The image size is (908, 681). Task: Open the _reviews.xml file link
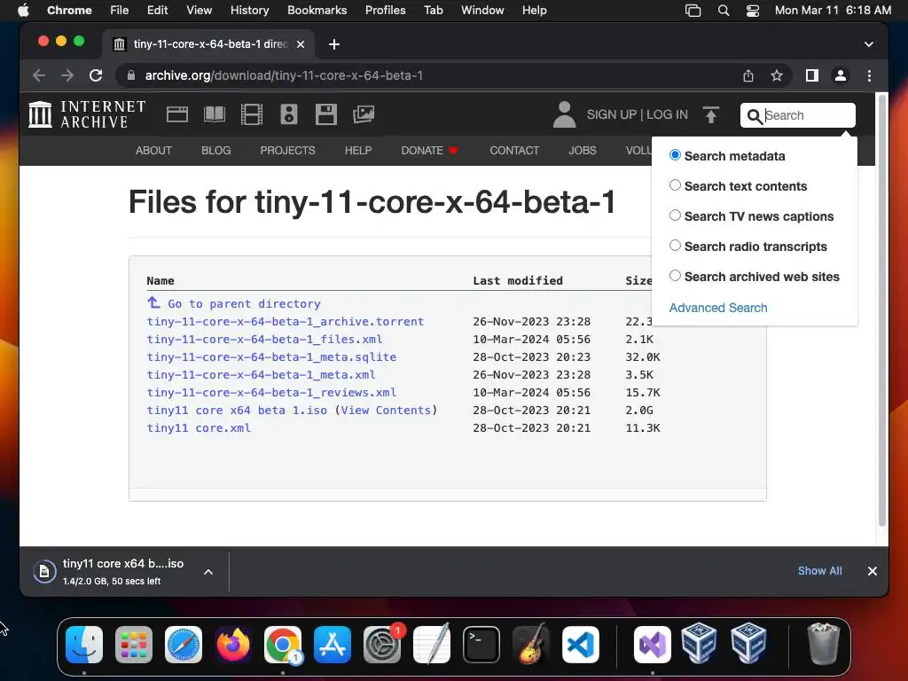tap(271, 392)
